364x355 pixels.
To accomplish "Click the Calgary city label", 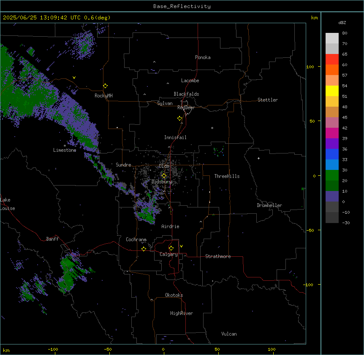I will 168,254.
